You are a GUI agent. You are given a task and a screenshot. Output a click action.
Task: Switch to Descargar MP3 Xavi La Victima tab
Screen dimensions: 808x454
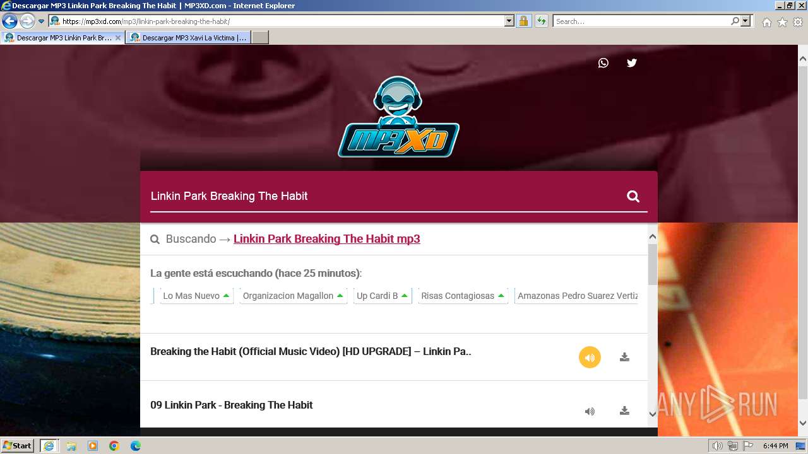point(188,38)
